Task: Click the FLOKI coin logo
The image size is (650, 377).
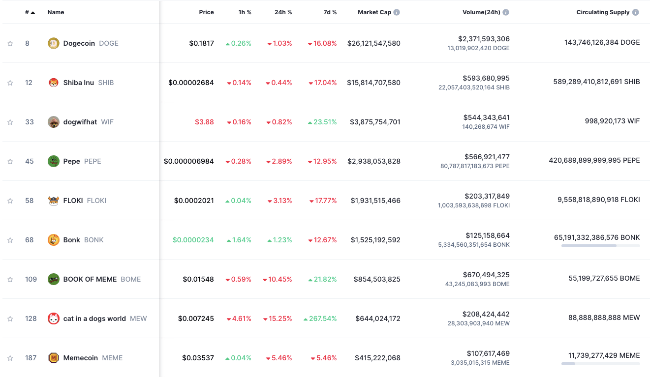Action: [x=54, y=201]
